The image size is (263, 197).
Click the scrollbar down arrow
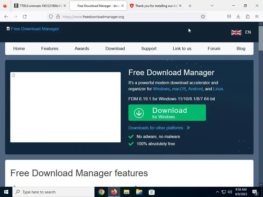(x=261, y=185)
